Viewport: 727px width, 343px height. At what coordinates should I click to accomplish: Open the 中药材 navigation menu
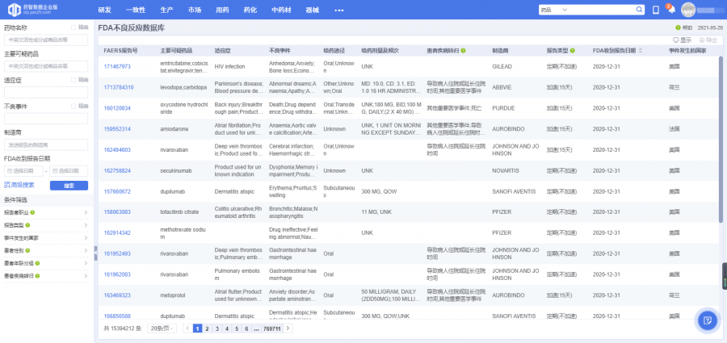(x=281, y=10)
